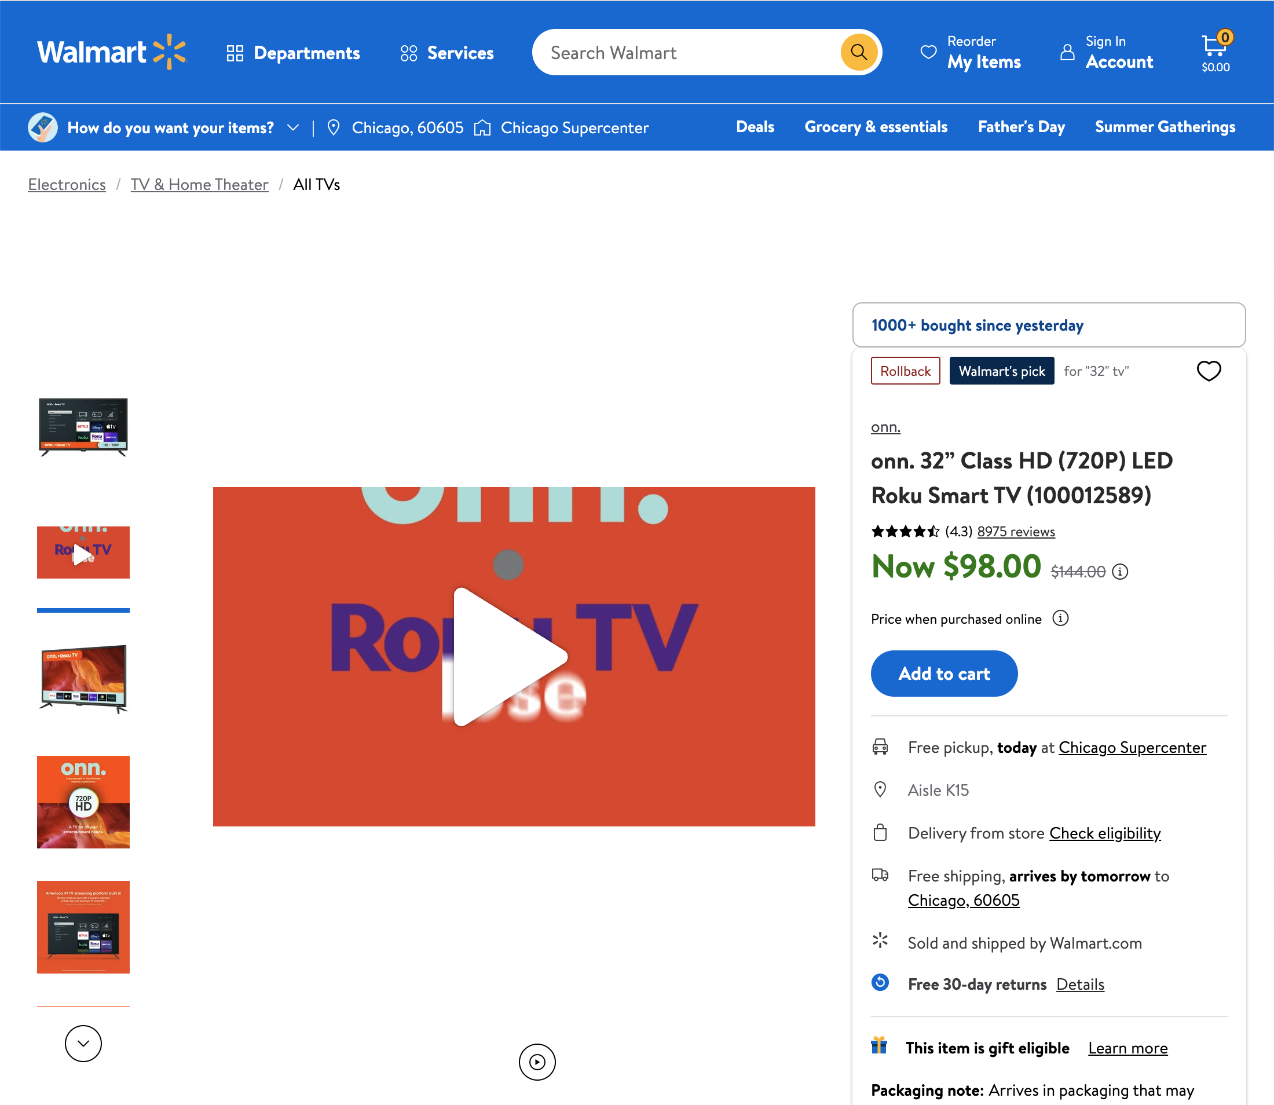Expand the 'How do you want your items?' selector
Viewport: 1274px width, 1105px height.
click(x=293, y=127)
